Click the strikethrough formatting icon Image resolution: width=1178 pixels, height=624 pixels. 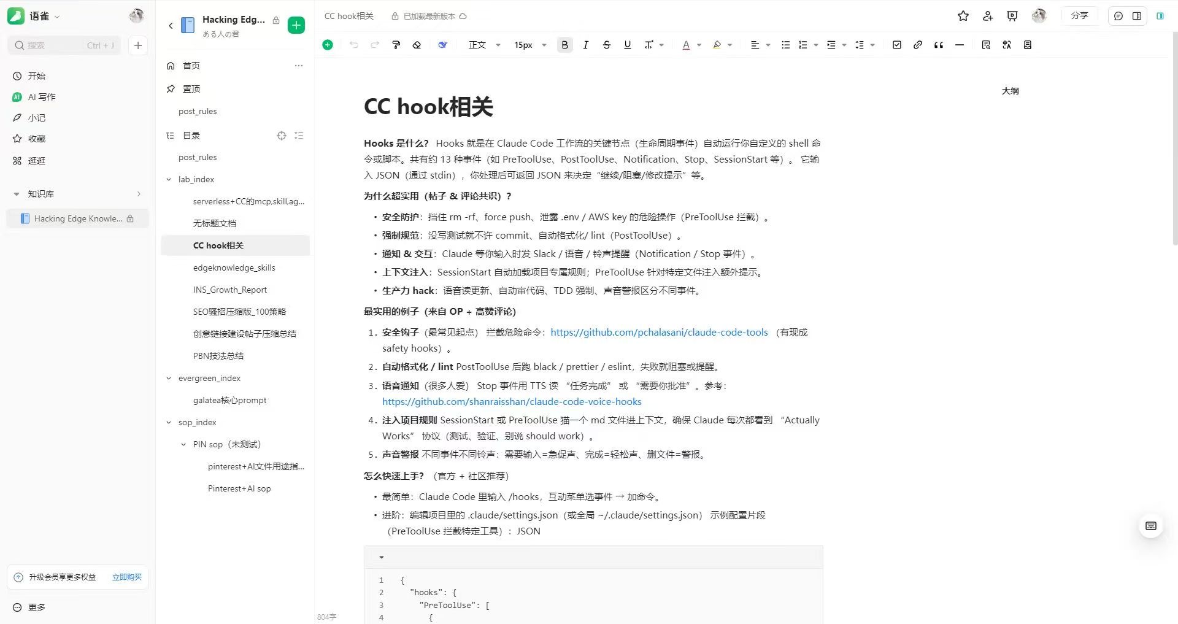point(606,45)
